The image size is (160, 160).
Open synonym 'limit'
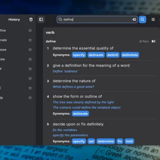(129, 141)
